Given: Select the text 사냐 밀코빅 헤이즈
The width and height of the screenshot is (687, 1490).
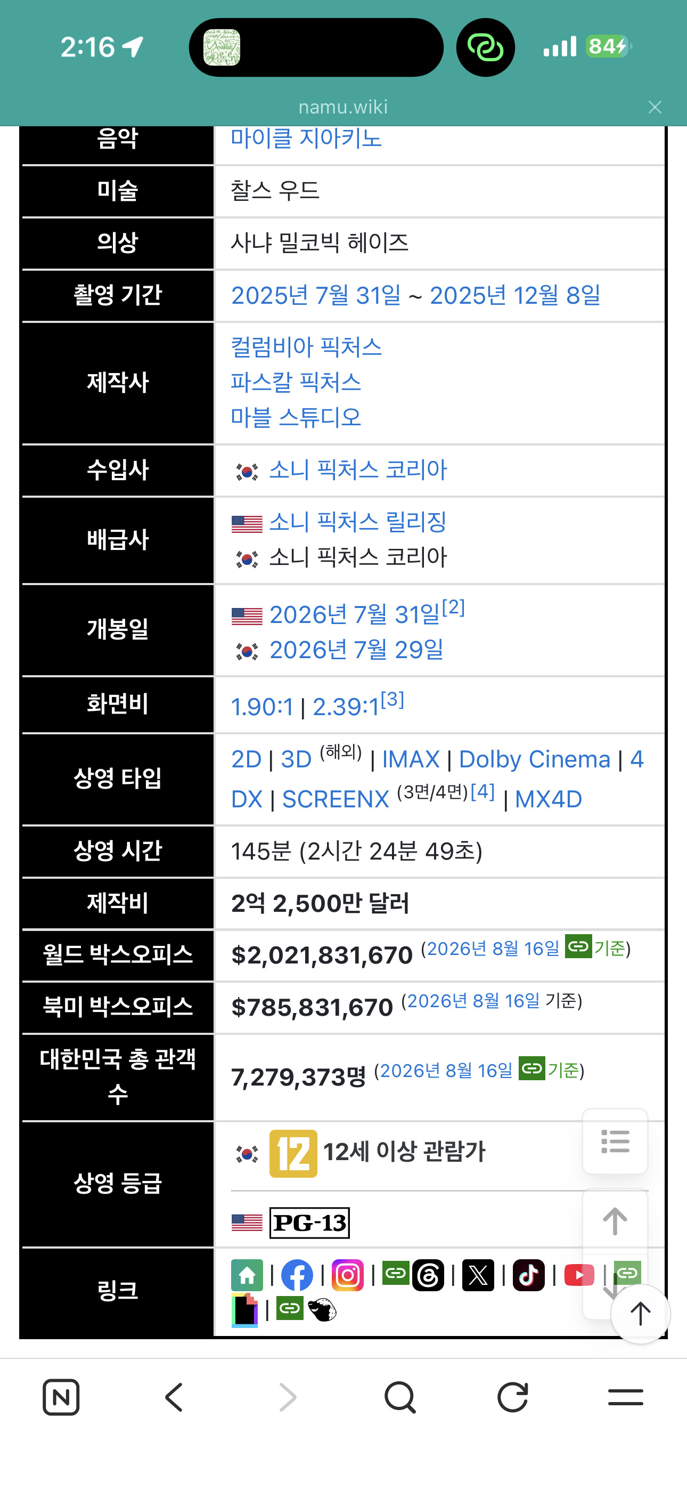Looking at the screenshot, I should click(319, 243).
